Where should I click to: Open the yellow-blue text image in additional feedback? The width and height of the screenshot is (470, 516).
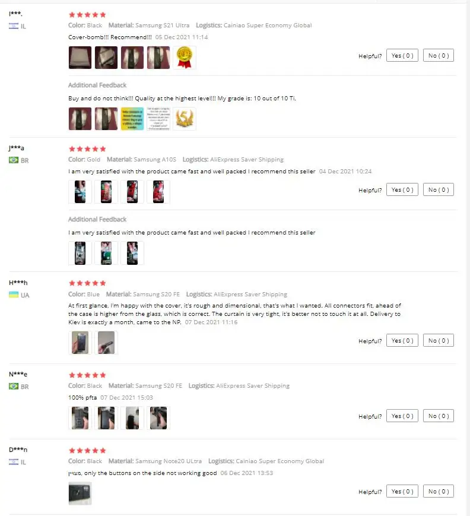click(132, 119)
